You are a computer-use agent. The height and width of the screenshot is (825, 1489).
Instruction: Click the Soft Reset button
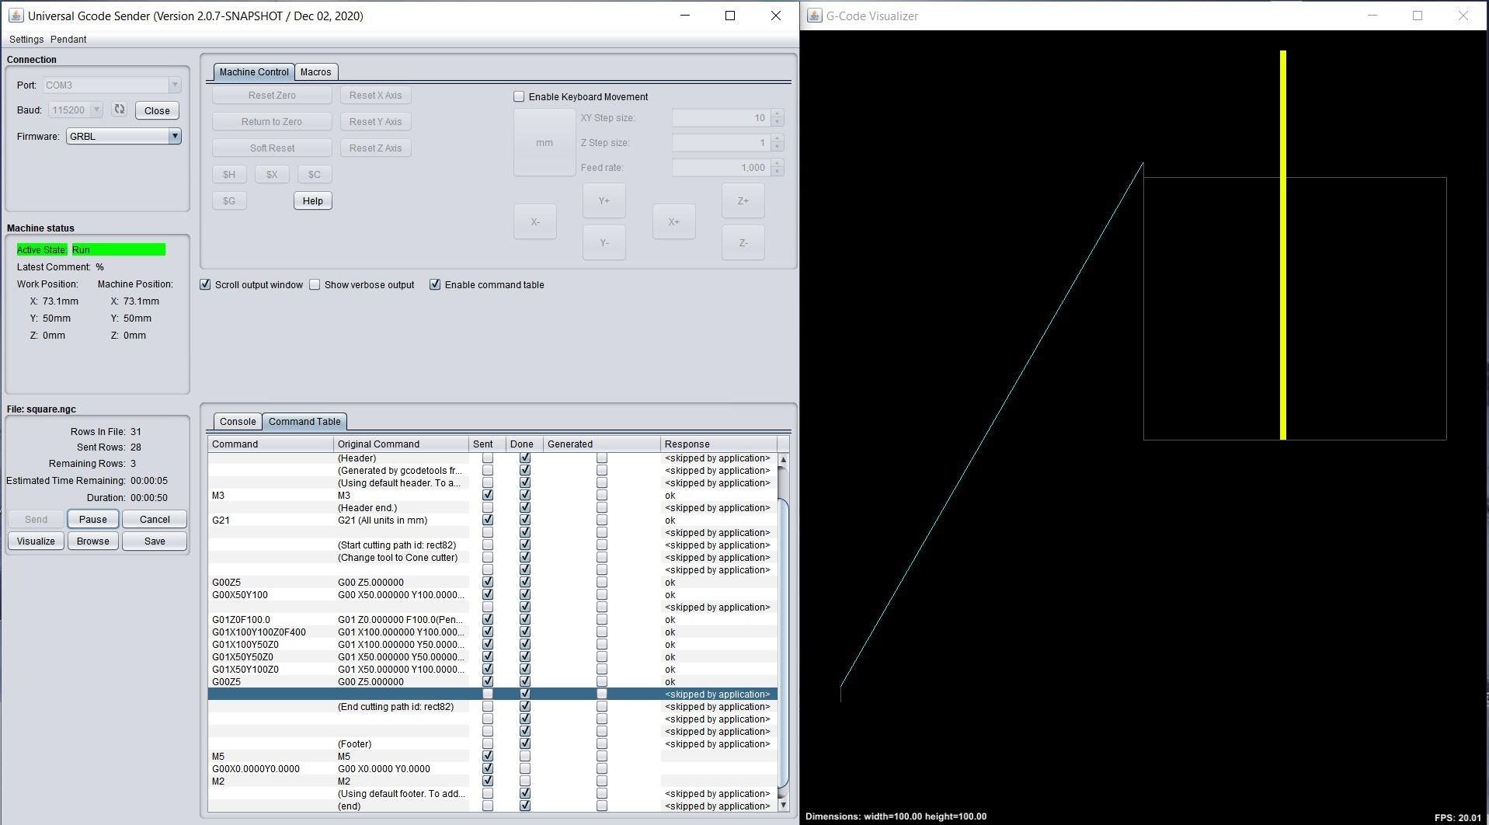pyautogui.click(x=272, y=148)
